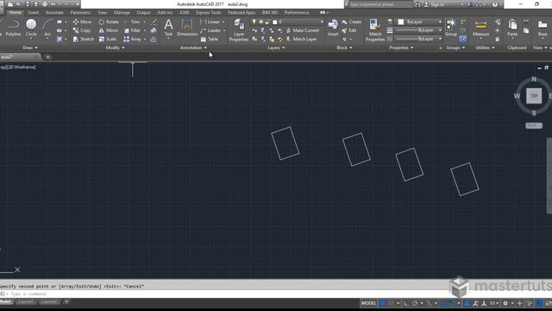Screen dimensions: 552x311
Task: Open the Home ribbon tab
Action: (15, 12)
